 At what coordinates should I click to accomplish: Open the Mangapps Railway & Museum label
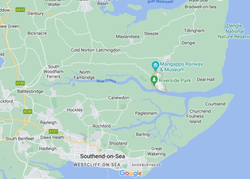click(181, 67)
